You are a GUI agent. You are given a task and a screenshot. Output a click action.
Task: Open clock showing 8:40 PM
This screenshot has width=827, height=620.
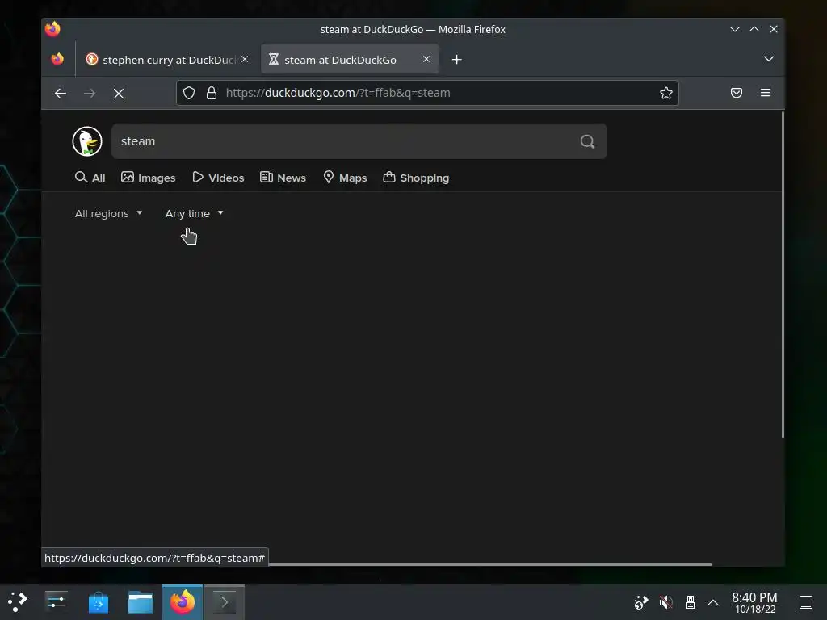[x=755, y=602]
